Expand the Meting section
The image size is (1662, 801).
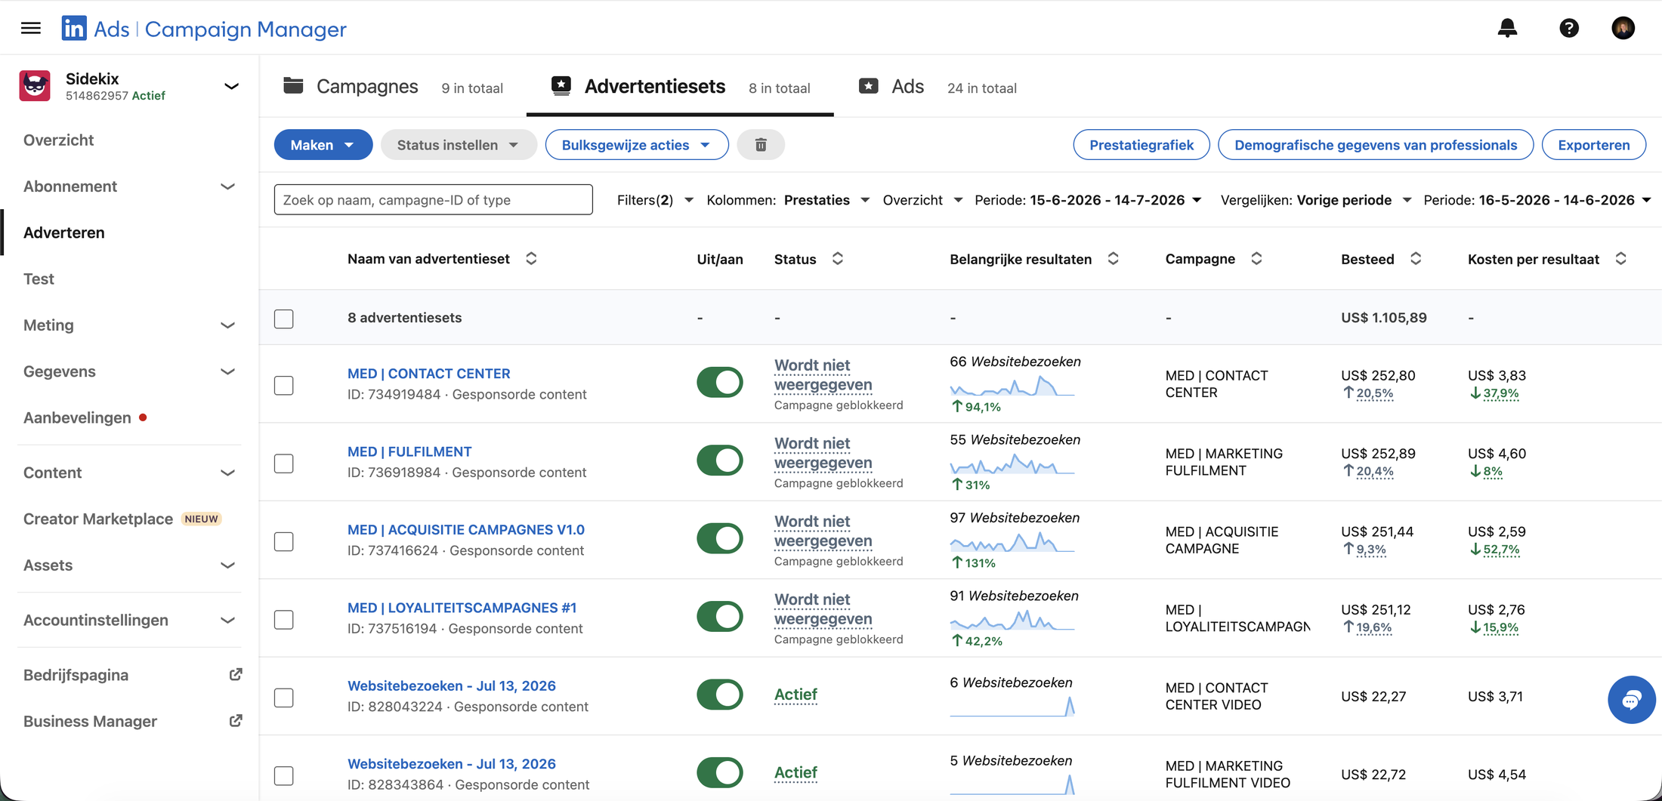point(227,325)
